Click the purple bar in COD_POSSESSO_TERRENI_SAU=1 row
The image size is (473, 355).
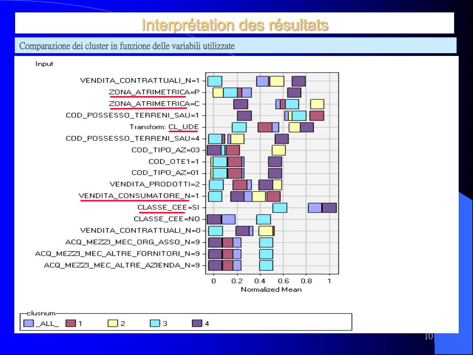pyautogui.click(x=244, y=116)
